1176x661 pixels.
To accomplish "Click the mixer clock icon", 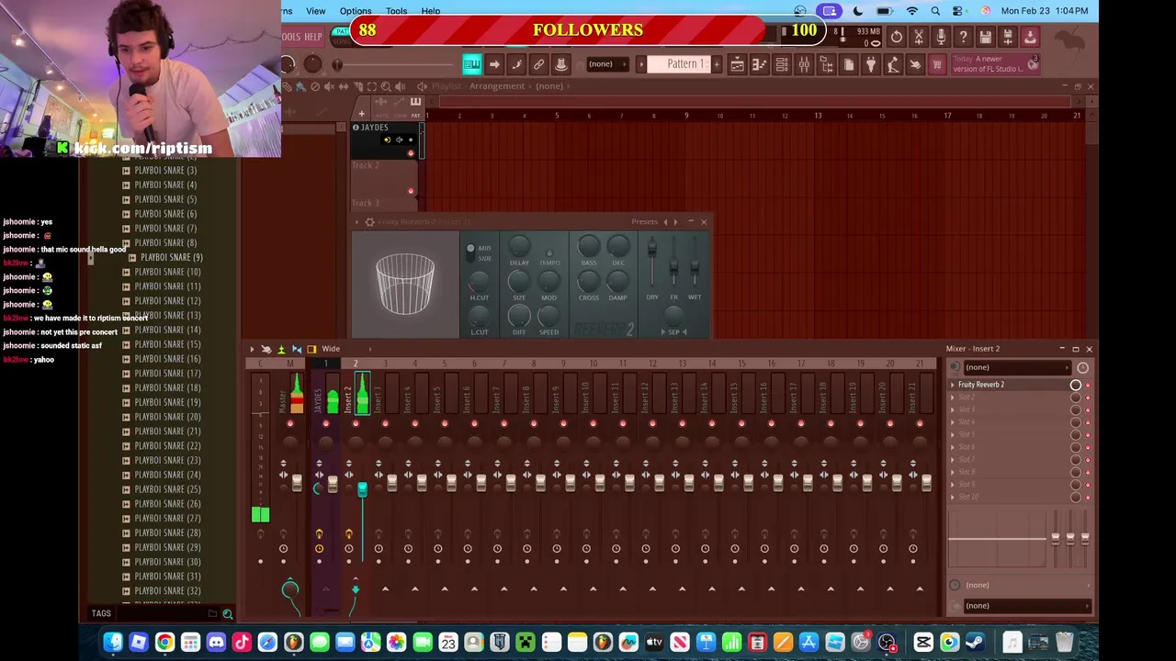I will (x=1082, y=367).
